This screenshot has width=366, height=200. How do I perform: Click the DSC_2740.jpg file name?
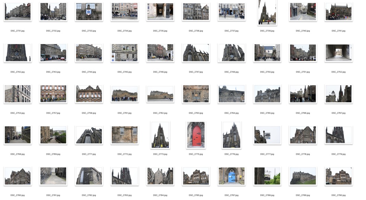point(303,31)
